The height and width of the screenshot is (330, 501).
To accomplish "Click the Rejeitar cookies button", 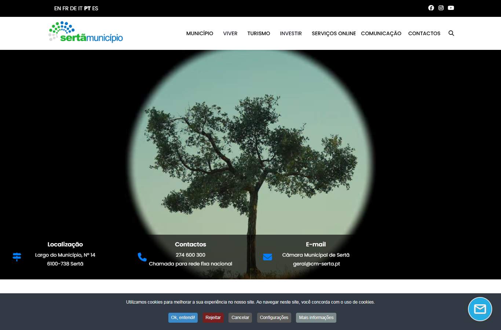I will coord(213,318).
